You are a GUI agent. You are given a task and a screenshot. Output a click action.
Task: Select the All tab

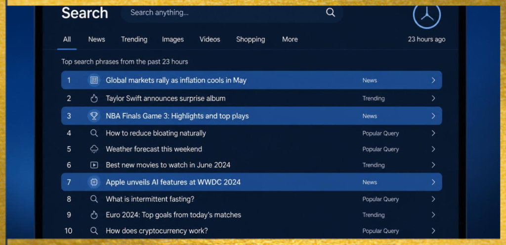(67, 40)
